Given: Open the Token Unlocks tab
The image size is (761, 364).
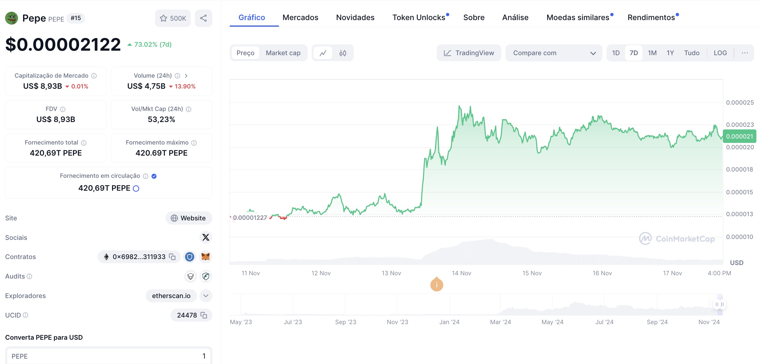Looking at the screenshot, I should 419,18.
